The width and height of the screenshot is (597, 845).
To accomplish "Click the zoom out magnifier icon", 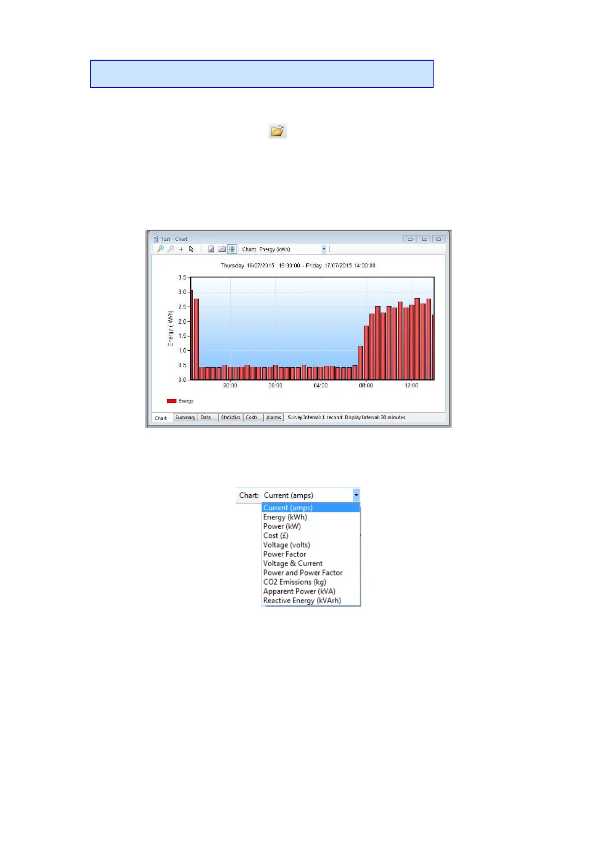I will point(170,249).
